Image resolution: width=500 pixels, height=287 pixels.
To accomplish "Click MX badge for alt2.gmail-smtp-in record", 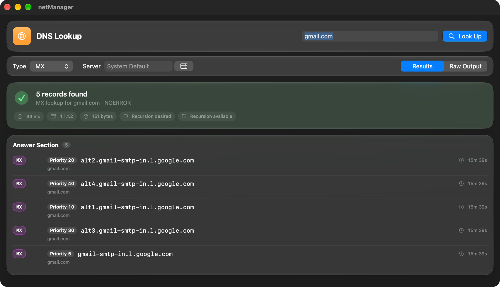I will tap(19, 160).
